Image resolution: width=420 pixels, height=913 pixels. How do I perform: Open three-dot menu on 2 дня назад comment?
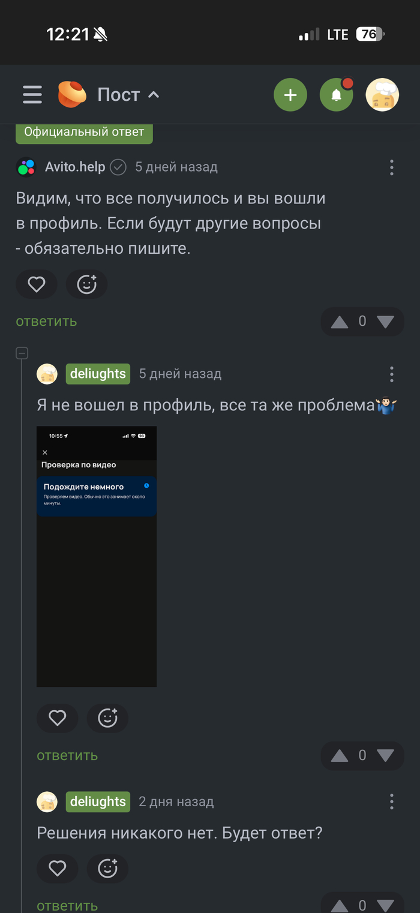click(x=392, y=801)
